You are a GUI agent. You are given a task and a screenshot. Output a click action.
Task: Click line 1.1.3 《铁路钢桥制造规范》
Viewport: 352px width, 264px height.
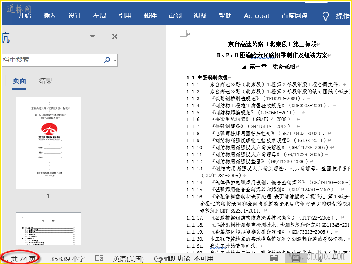coord(246,99)
